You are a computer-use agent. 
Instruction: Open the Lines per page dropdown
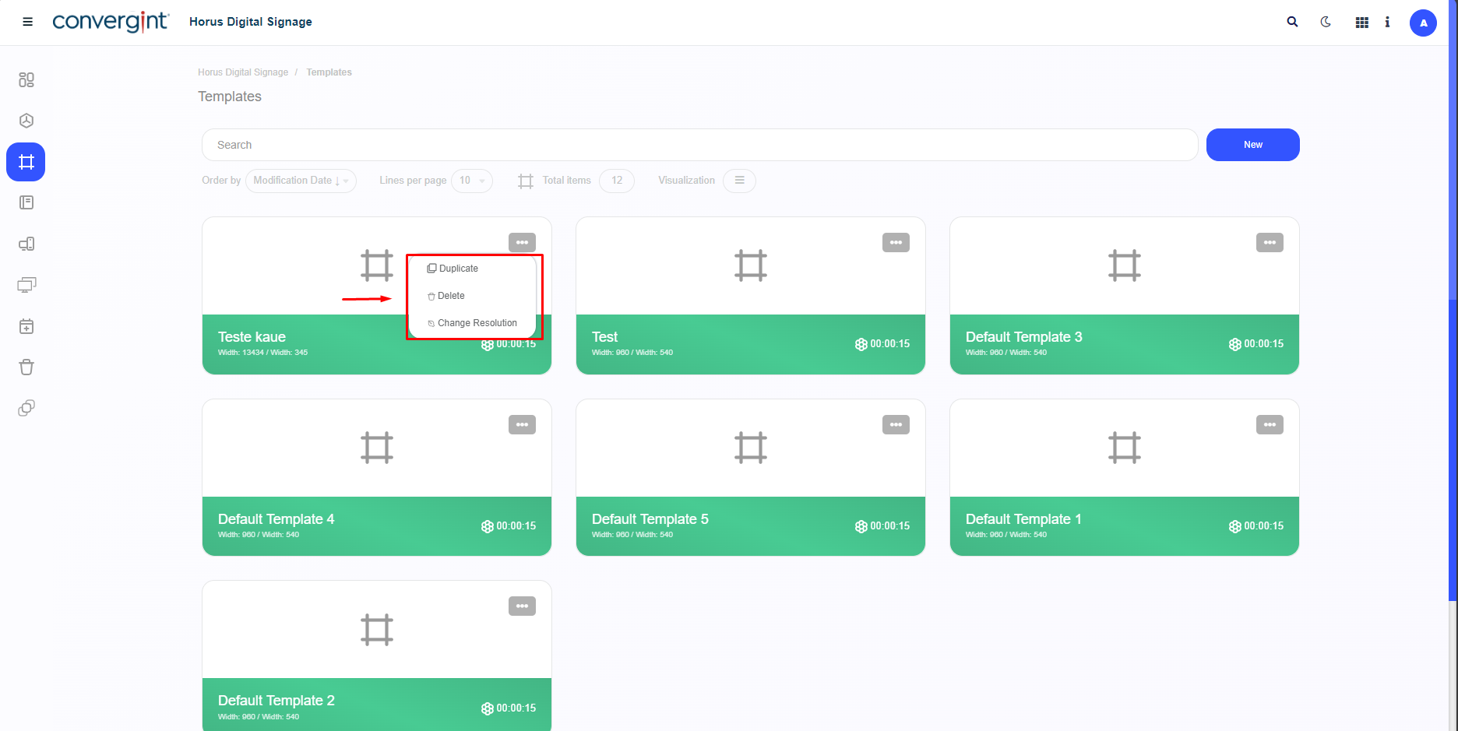(471, 181)
